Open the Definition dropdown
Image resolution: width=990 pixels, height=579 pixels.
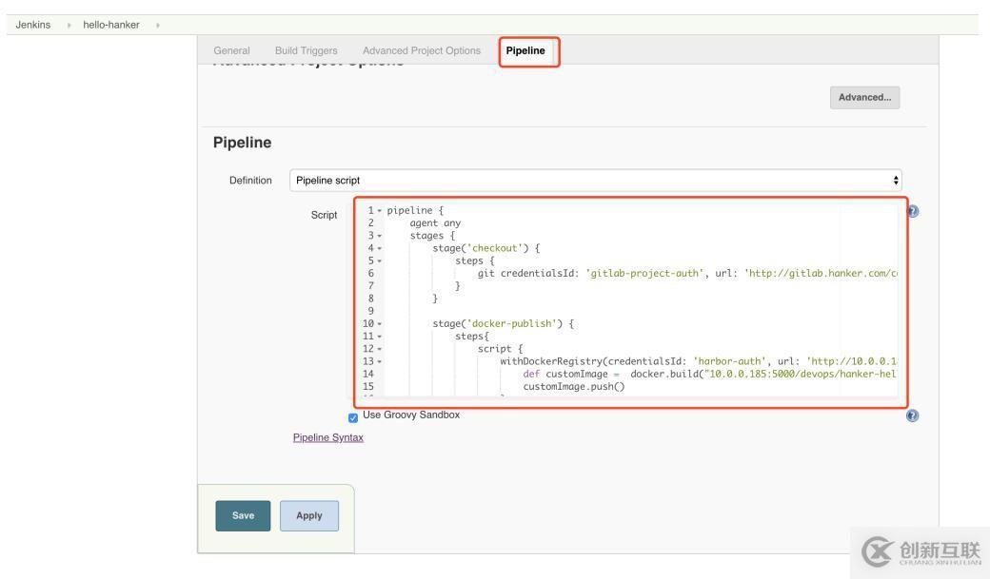[x=596, y=180]
